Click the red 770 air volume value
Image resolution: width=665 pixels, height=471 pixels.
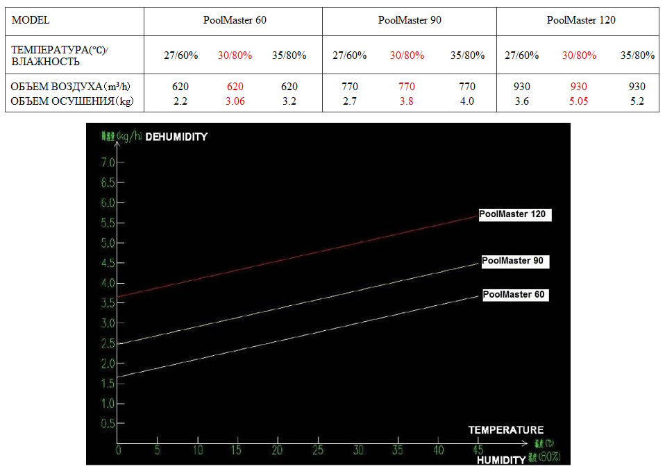(x=407, y=87)
